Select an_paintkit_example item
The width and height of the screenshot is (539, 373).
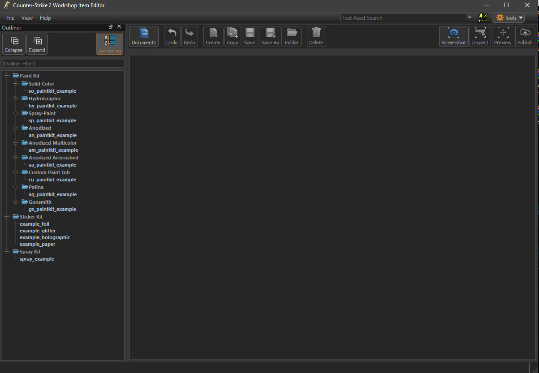[x=52, y=135]
